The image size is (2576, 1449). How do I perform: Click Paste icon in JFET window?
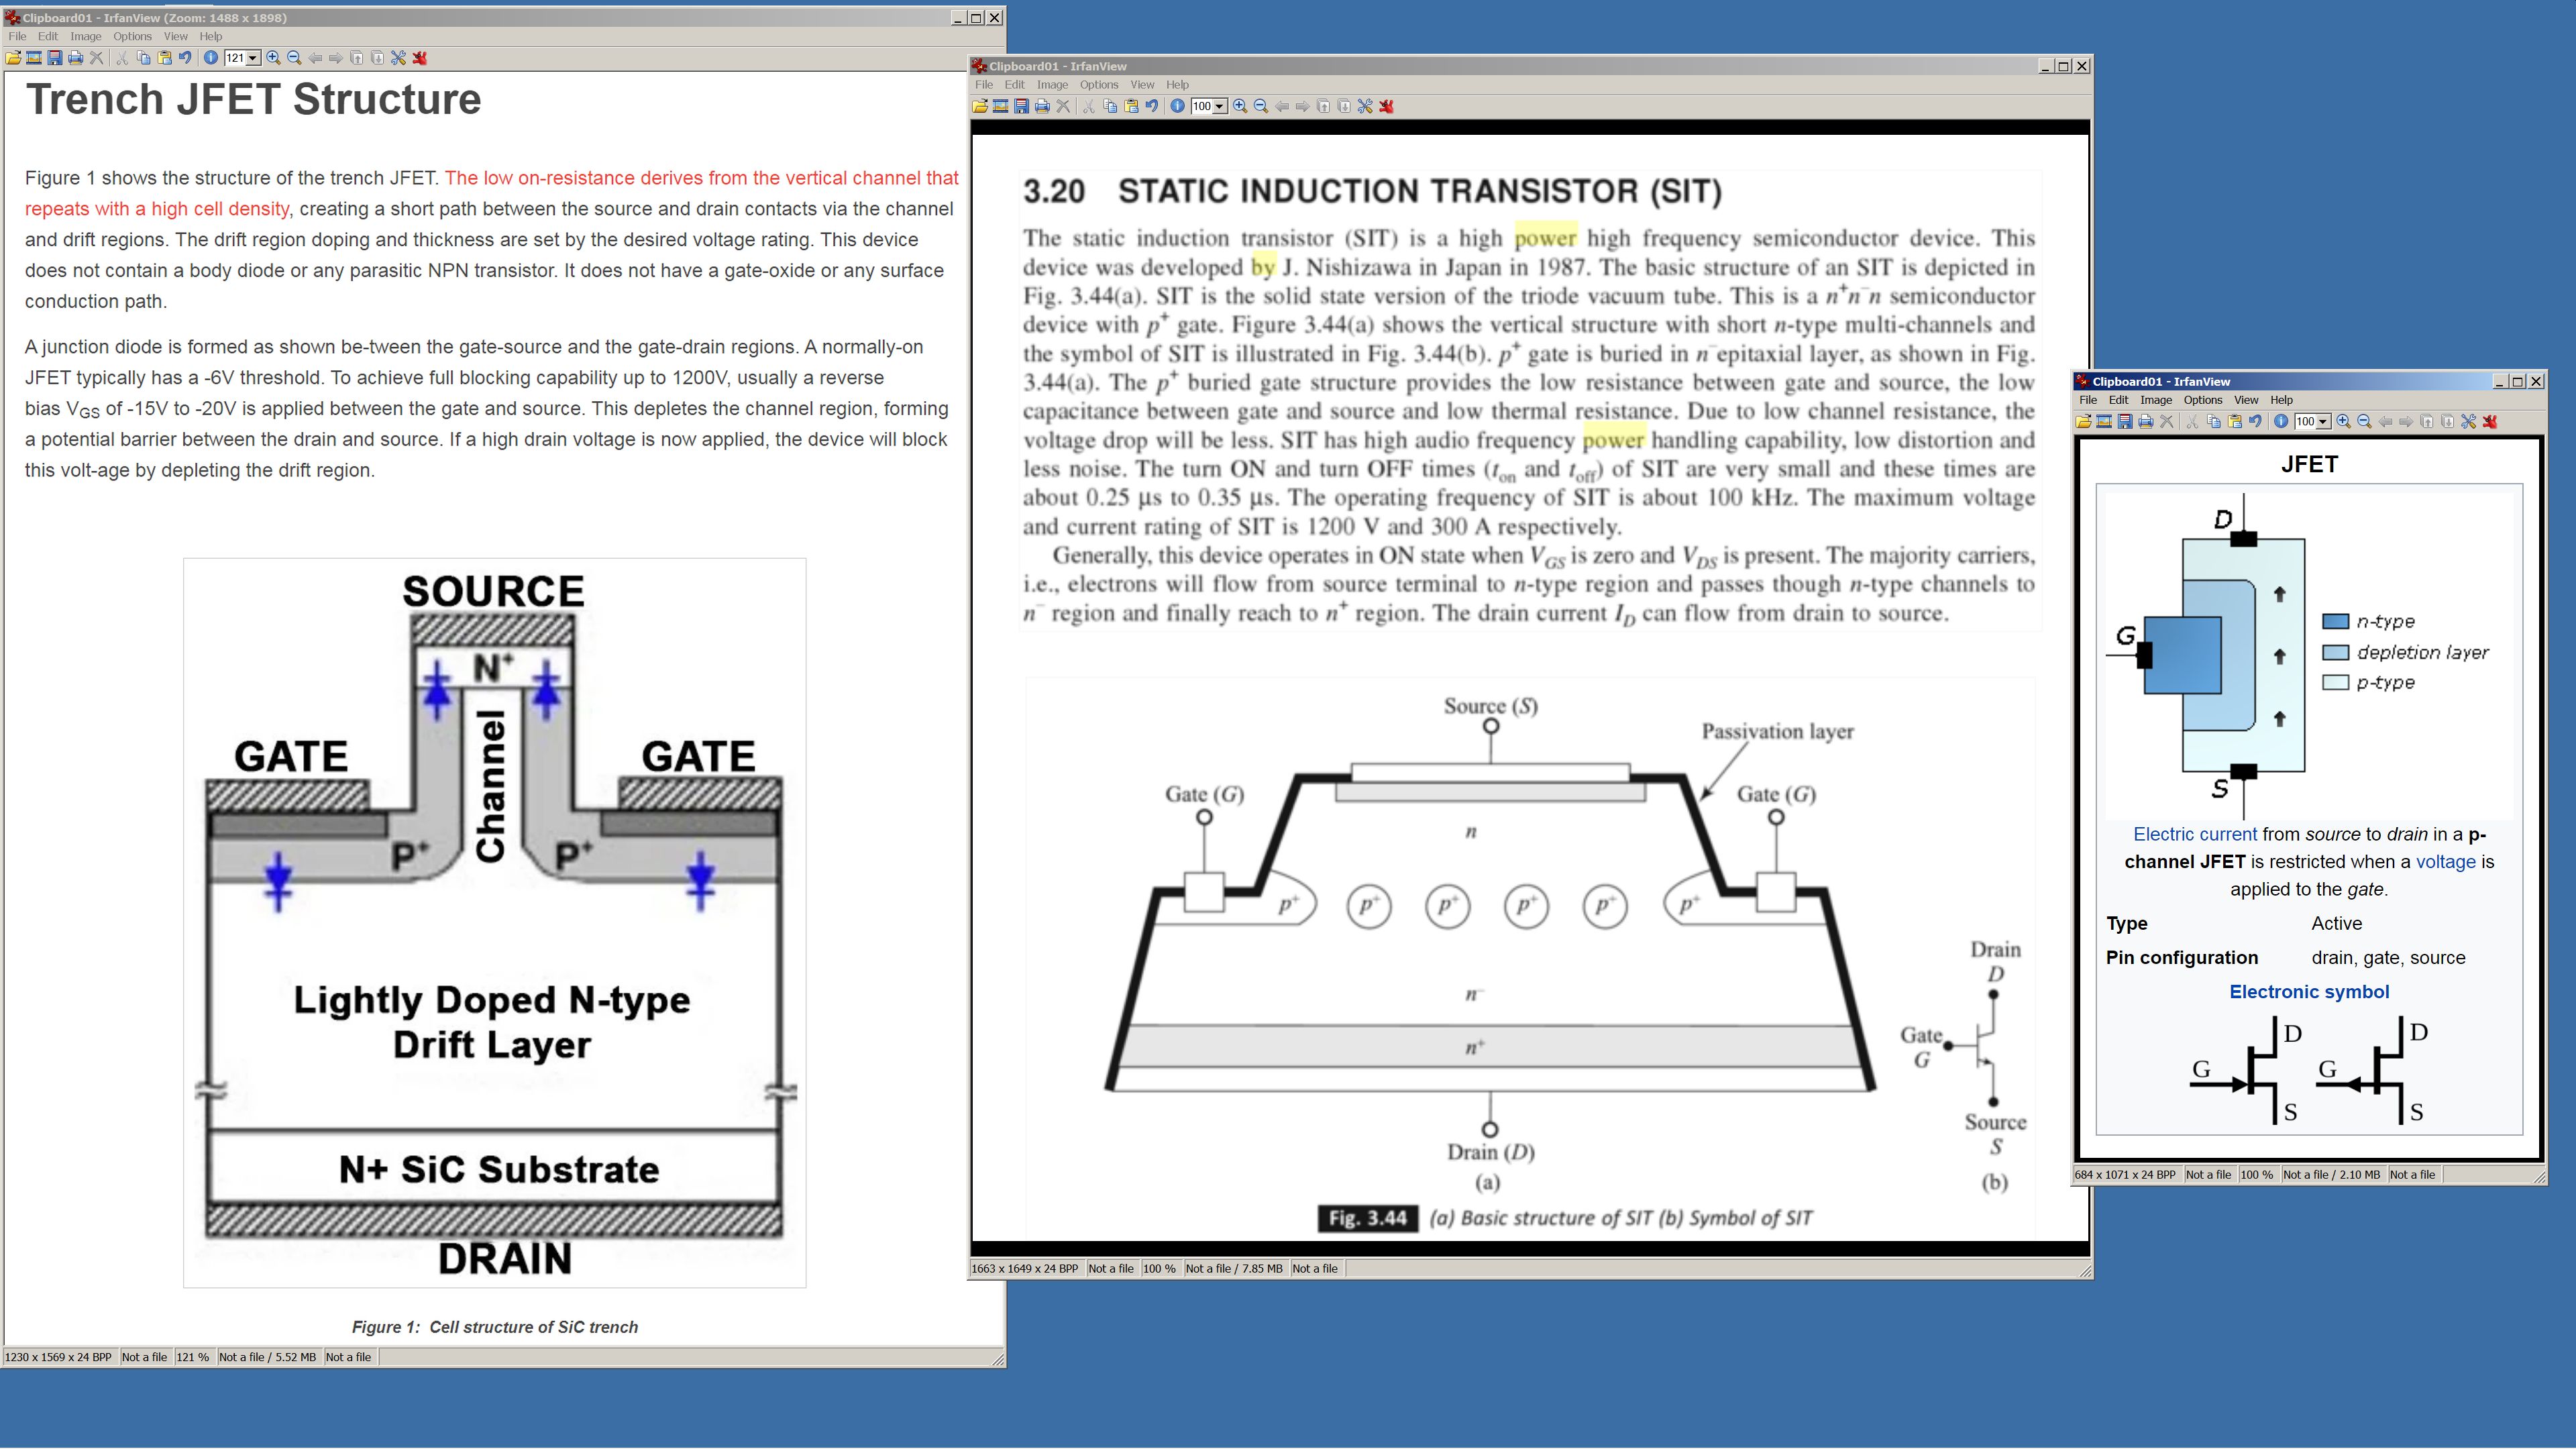tap(2234, 421)
